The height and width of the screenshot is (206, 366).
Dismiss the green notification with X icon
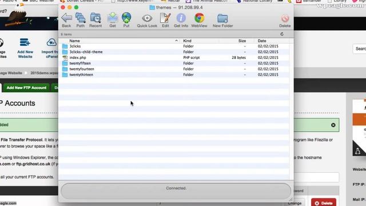click(333, 125)
